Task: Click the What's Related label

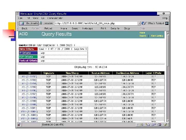Action: pos(156,23)
